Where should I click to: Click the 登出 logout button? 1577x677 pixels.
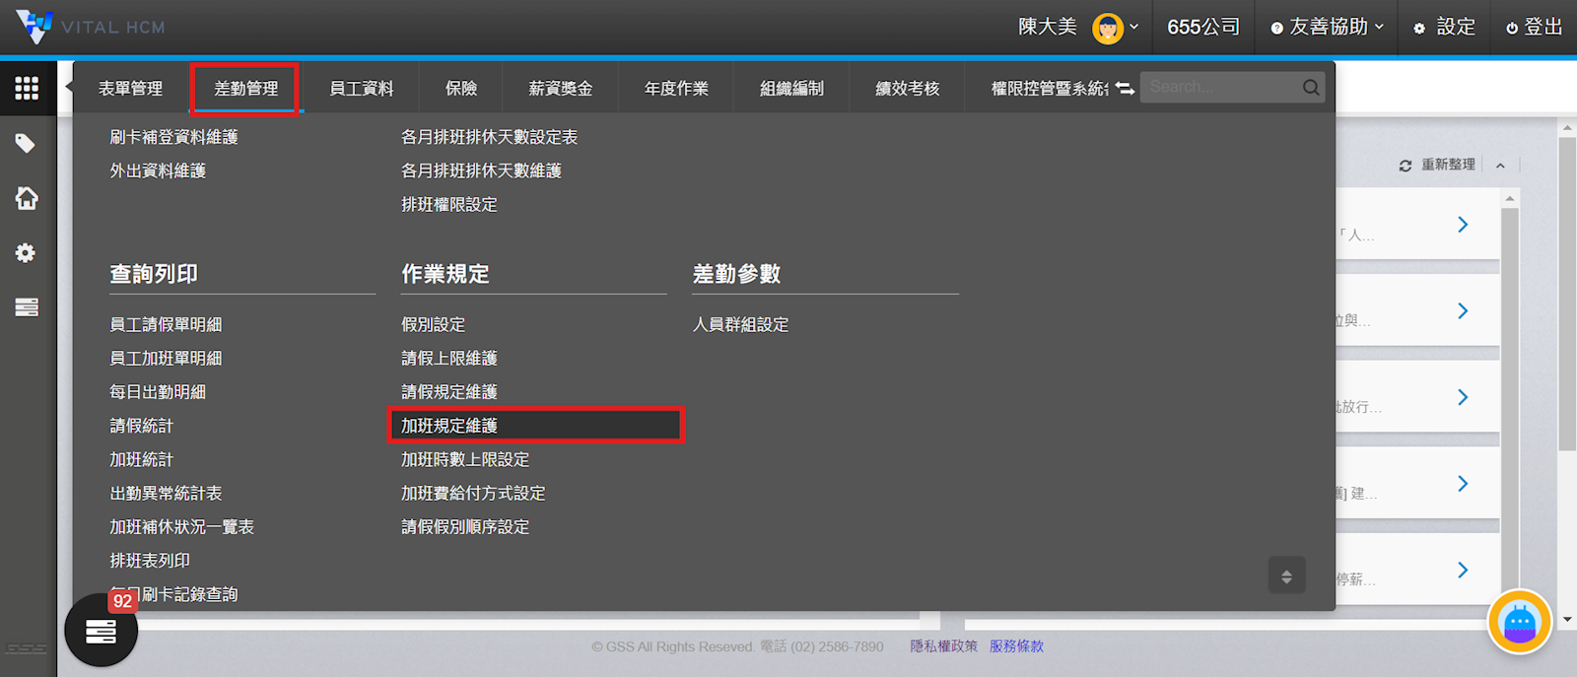click(1534, 28)
